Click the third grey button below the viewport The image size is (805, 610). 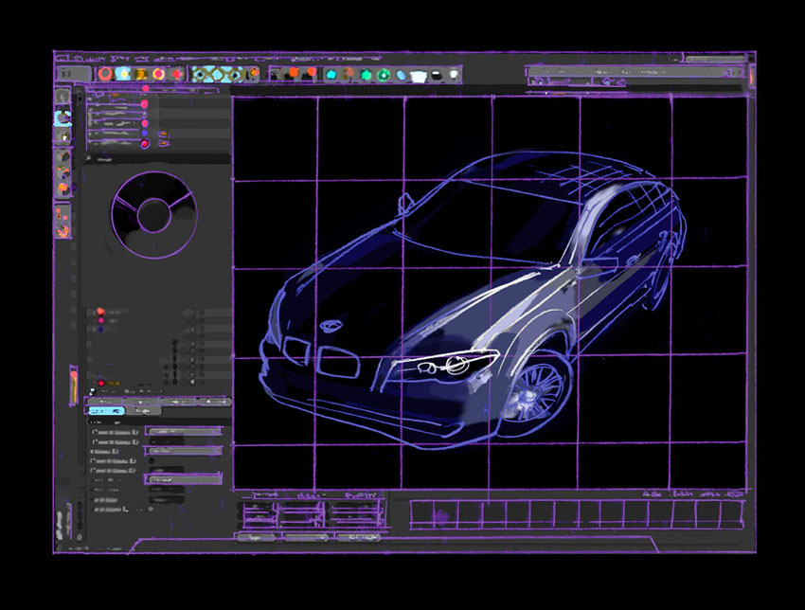pos(359,538)
